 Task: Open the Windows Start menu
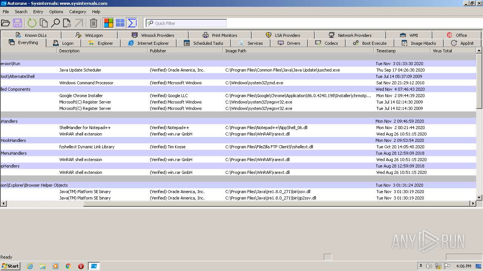pos(11,266)
